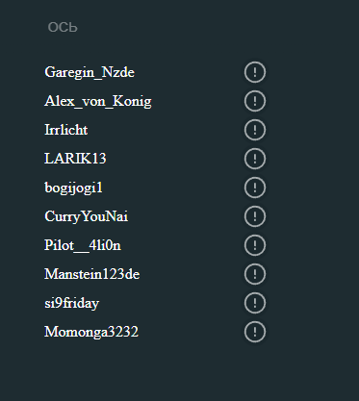359x401 pixels.
Task: Click the LARIK13 player name
Action: coord(75,159)
